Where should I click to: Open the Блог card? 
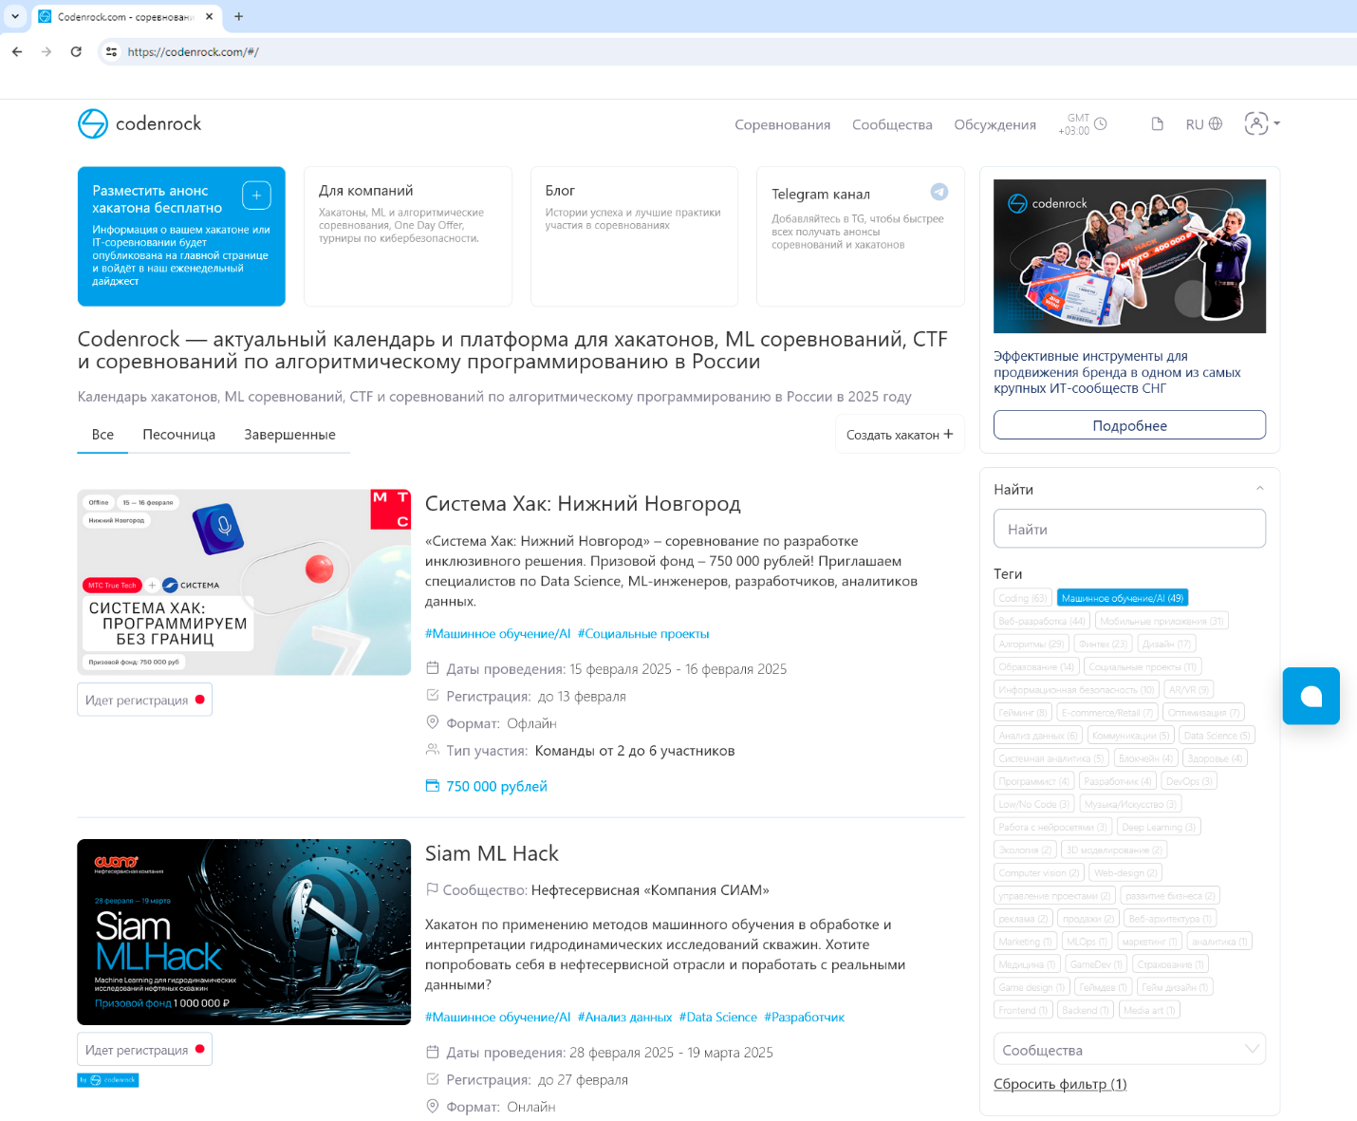tap(634, 236)
